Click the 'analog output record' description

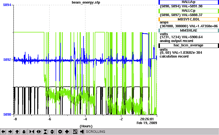pyautogui.click(x=176, y=41)
